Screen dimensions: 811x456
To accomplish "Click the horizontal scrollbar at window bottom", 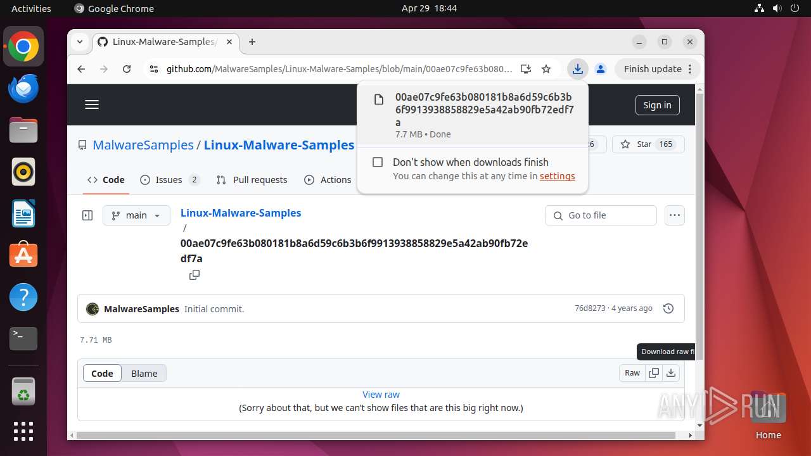I will pos(376,436).
